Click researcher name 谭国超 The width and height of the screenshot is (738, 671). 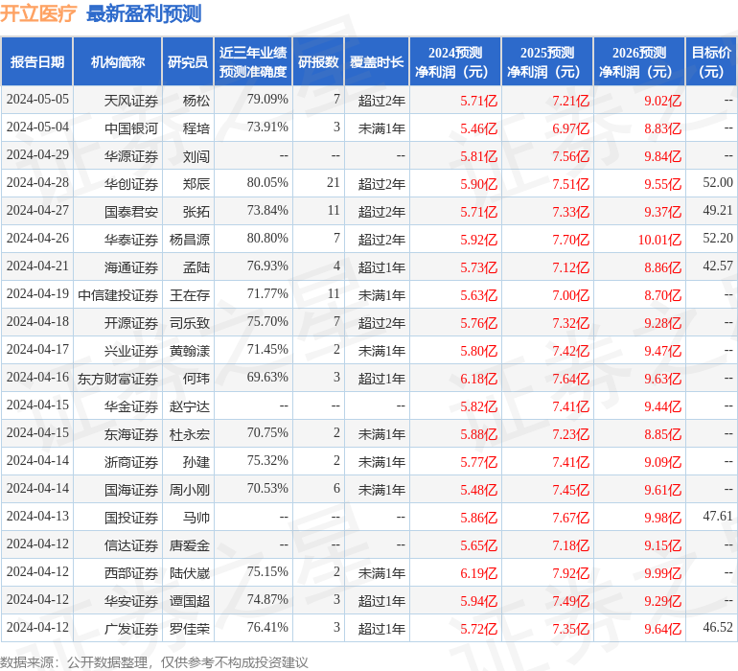(190, 600)
